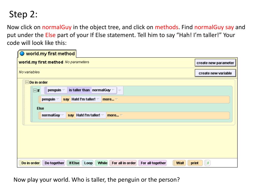Viewport: 261px width, 196px height.
Task: Select the world.my first method tab
Action: (x=47, y=54)
